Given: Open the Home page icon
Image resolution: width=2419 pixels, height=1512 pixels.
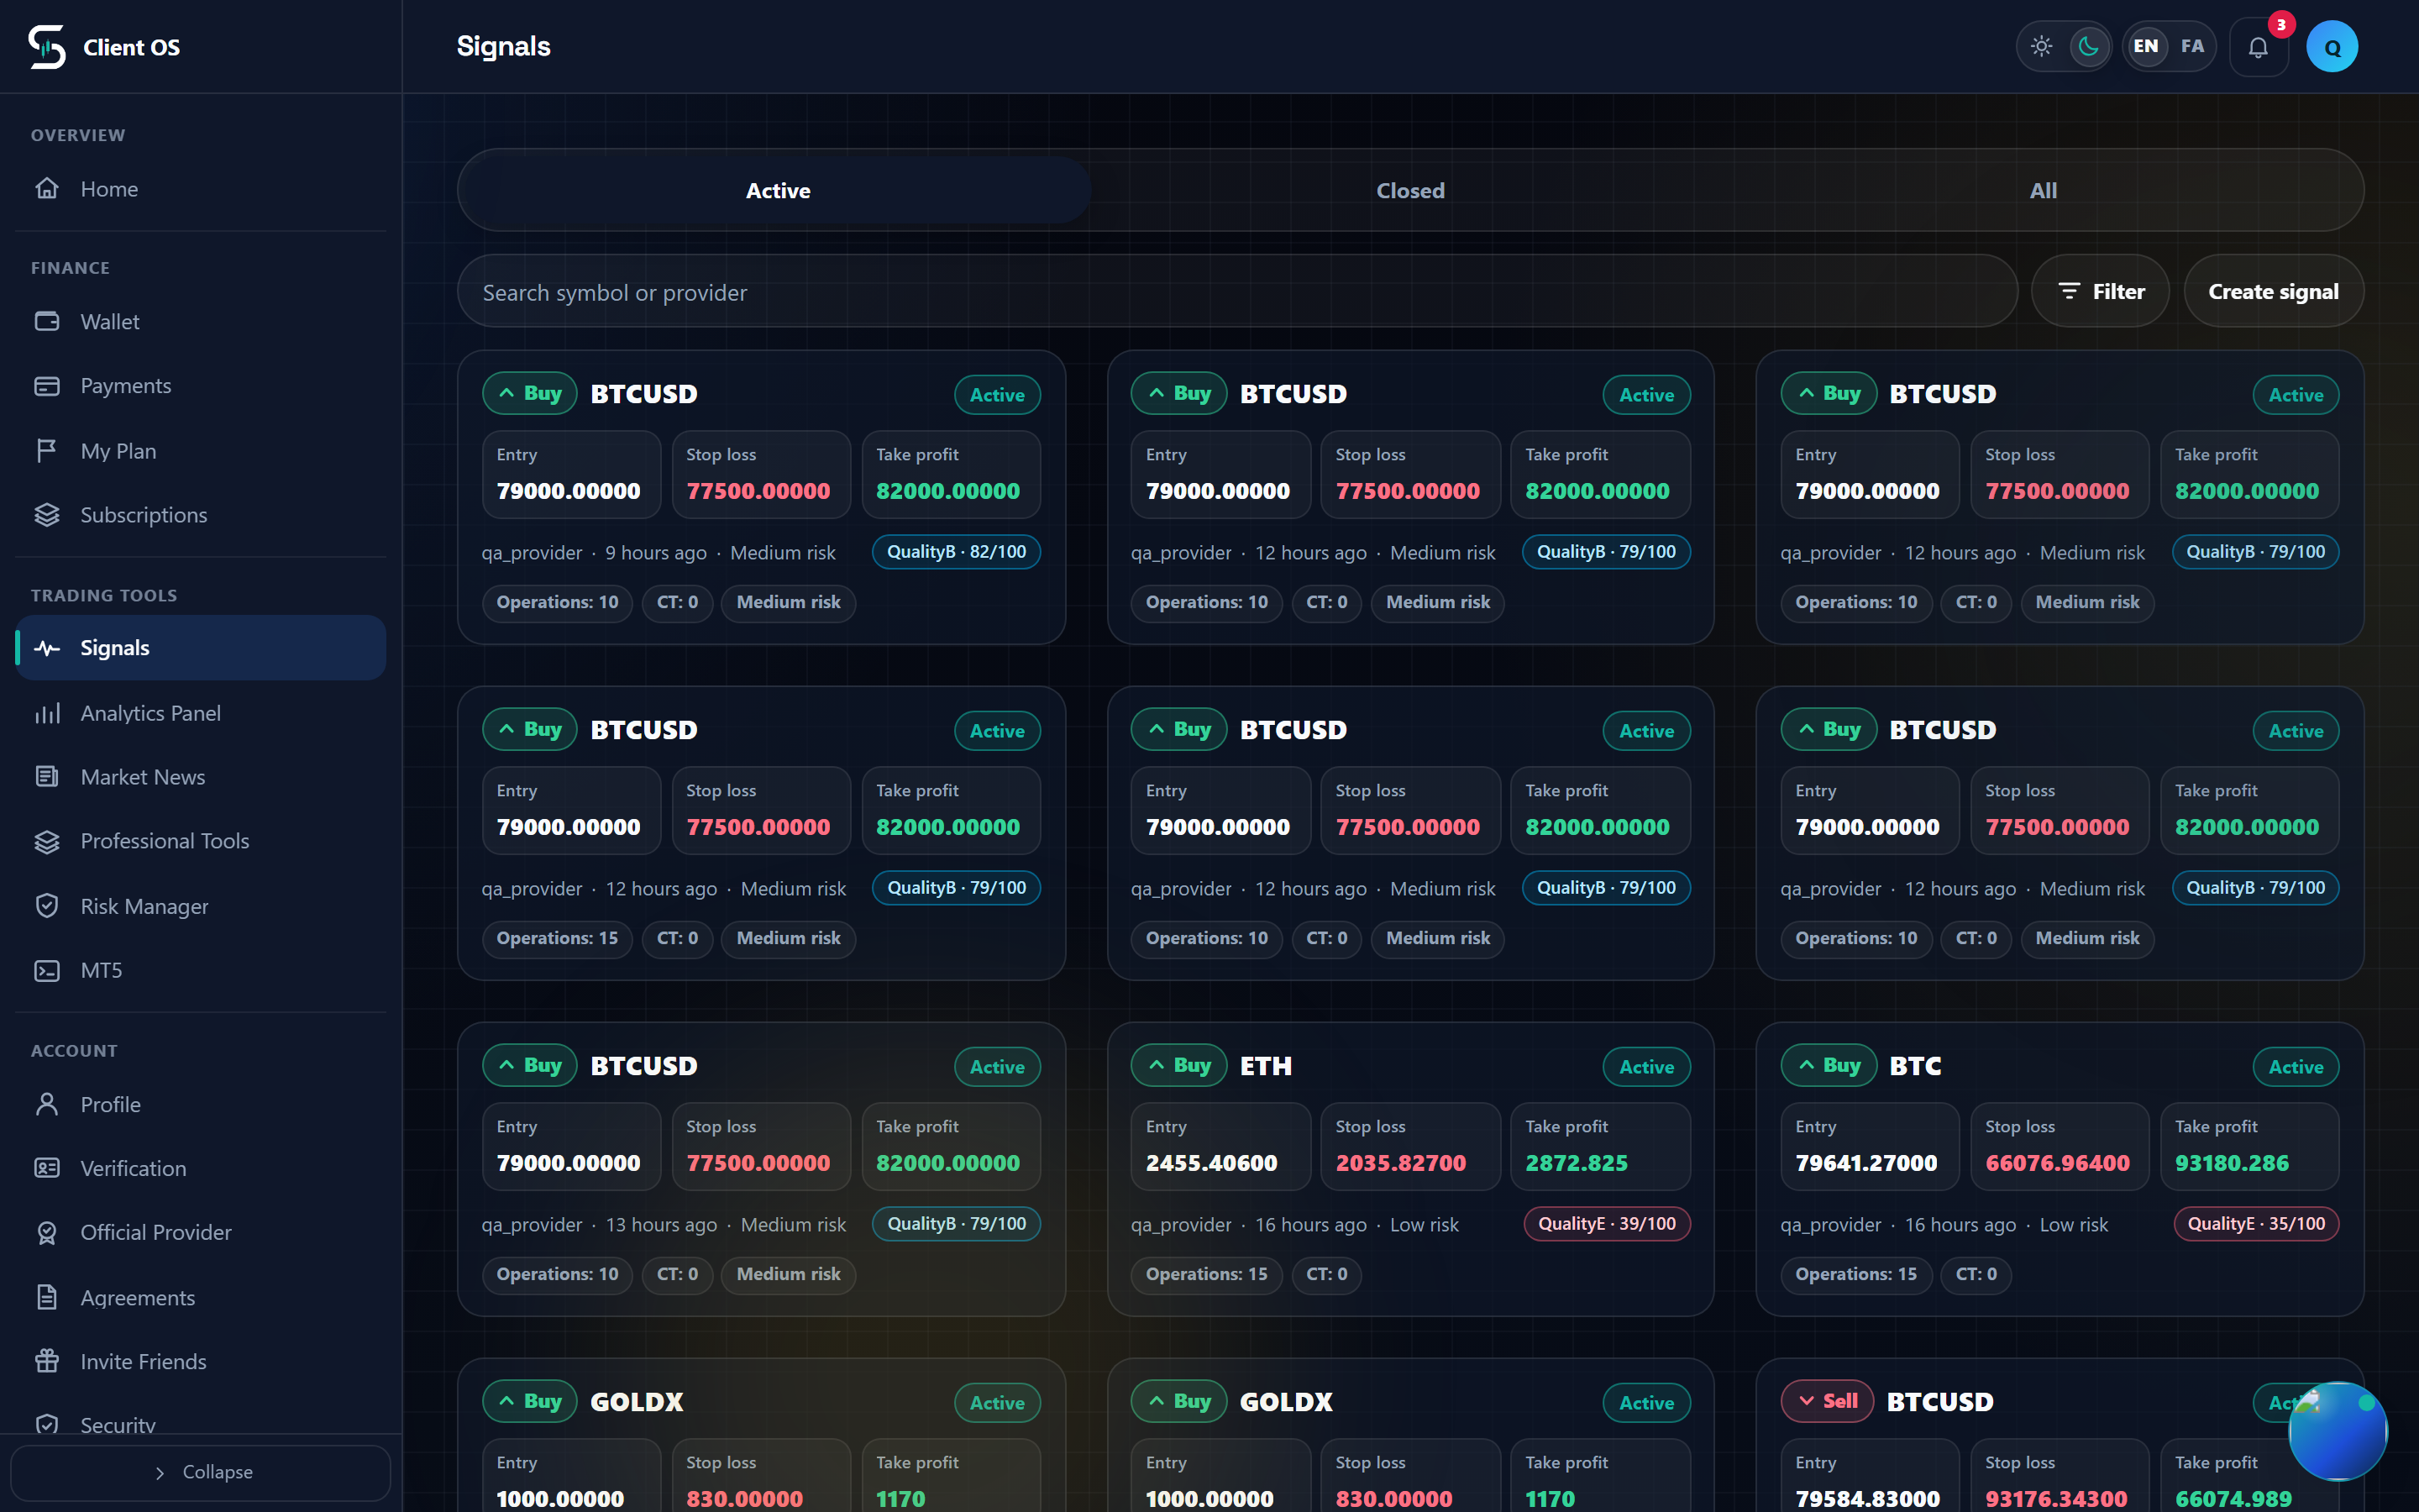Looking at the screenshot, I should (47, 188).
